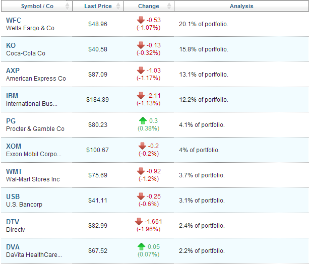The height and width of the screenshot is (264, 310).
Task: Click the green up arrow for DVA
Action: click(141, 246)
